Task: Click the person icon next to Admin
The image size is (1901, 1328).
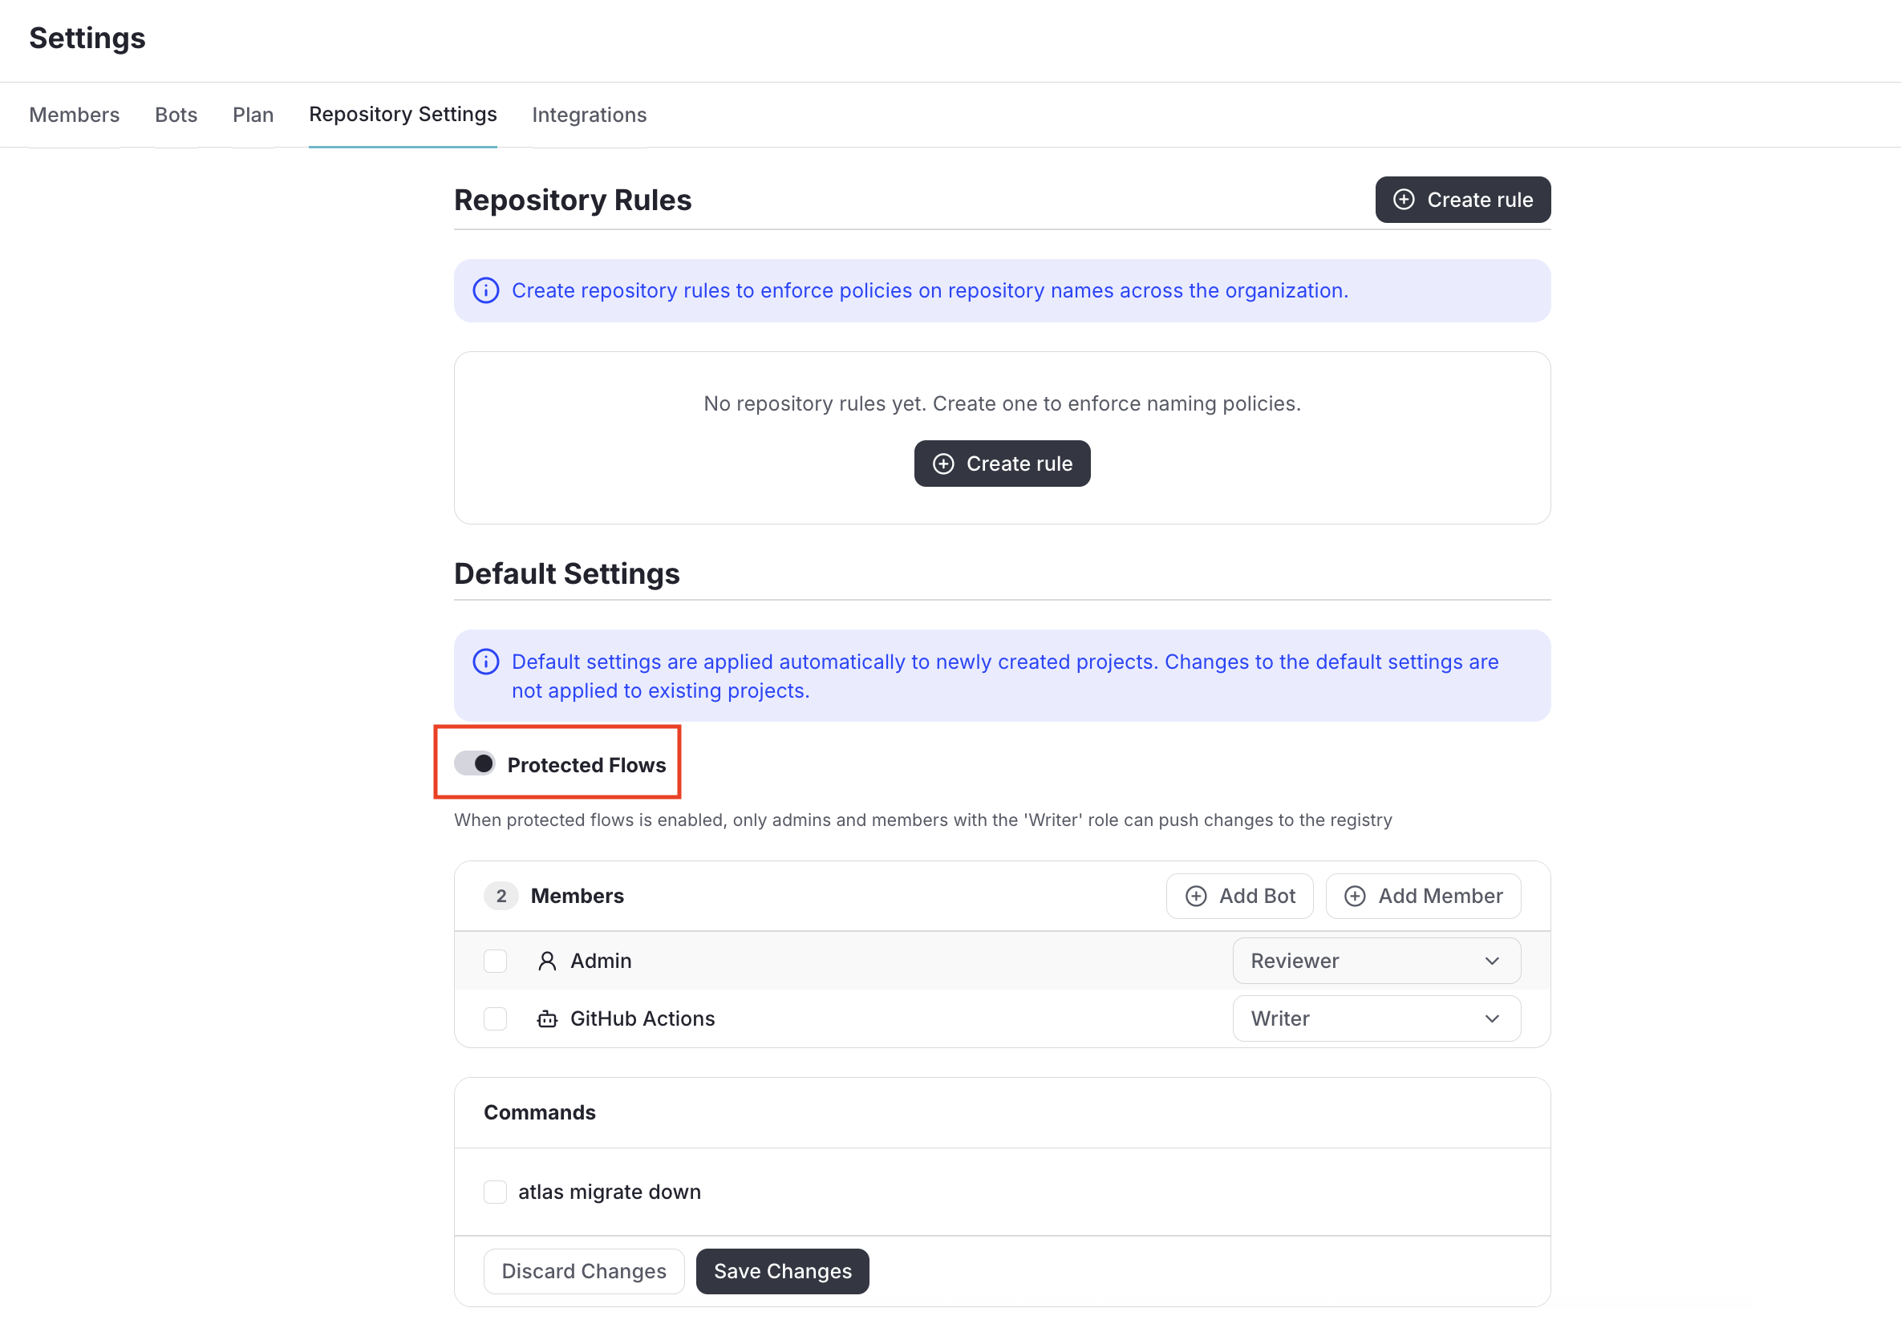Action: pos(546,961)
